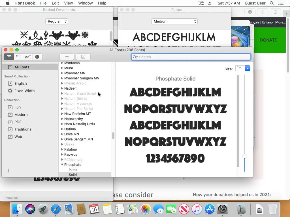This screenshot has height=217, width=290.
Task: Open the PDF collection
Action: click(18, 122)
